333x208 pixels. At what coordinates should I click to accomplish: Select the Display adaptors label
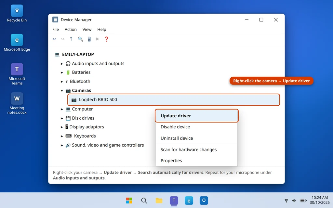(x=87, y=127)
